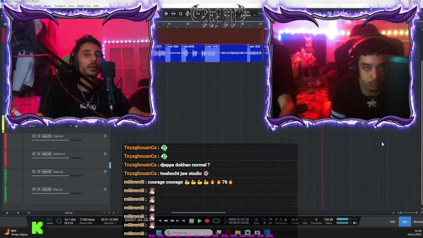Open the Audio menu
The width and height of the screenshot is (423, 238).
[48, 6]
